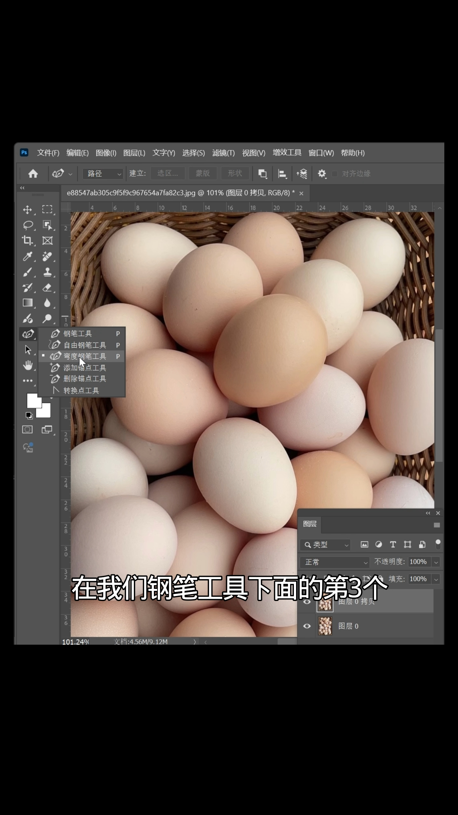Image resolution: width=458 pixels, height=815 pixels.
Task: Filter layers by type layers icon
Action: 393,544
